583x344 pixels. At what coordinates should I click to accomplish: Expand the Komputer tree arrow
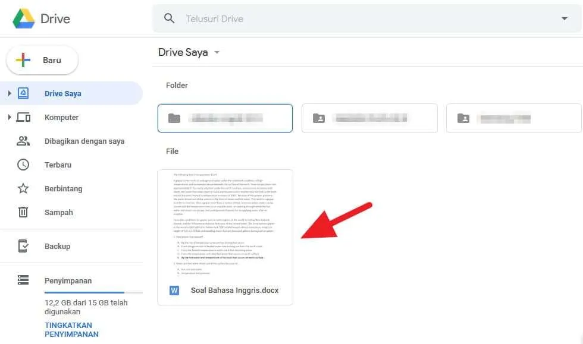pos(10,117)
